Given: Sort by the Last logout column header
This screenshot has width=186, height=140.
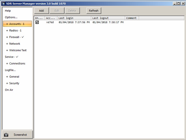Looking at the screenshot, I should [x=108, y=18].
